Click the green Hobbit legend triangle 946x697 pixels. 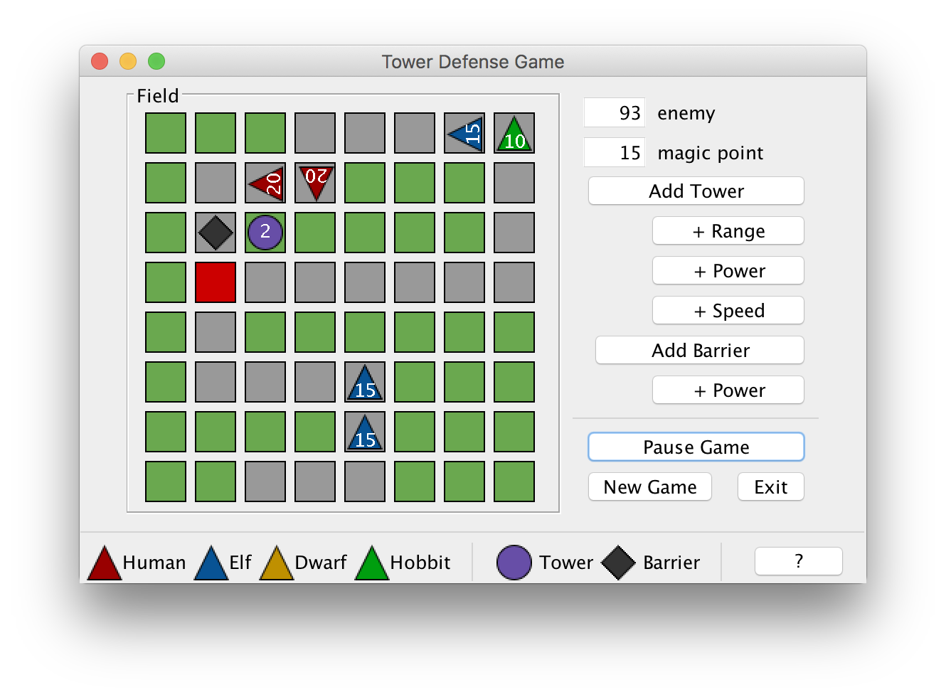point(372,563)
